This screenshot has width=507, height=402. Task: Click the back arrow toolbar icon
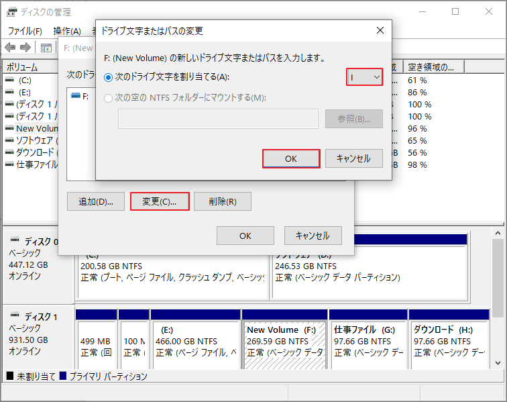tap(10, 48)
